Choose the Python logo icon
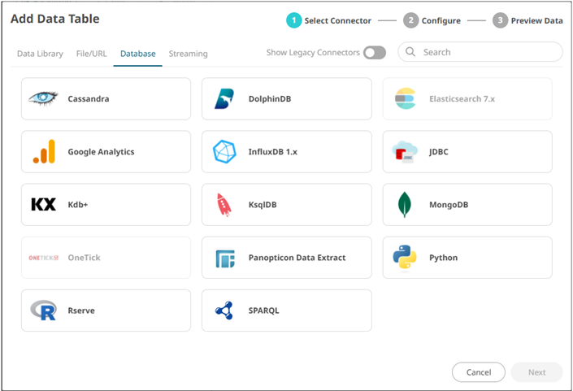Viewport: 573px width, 391px height. point(404,258)
